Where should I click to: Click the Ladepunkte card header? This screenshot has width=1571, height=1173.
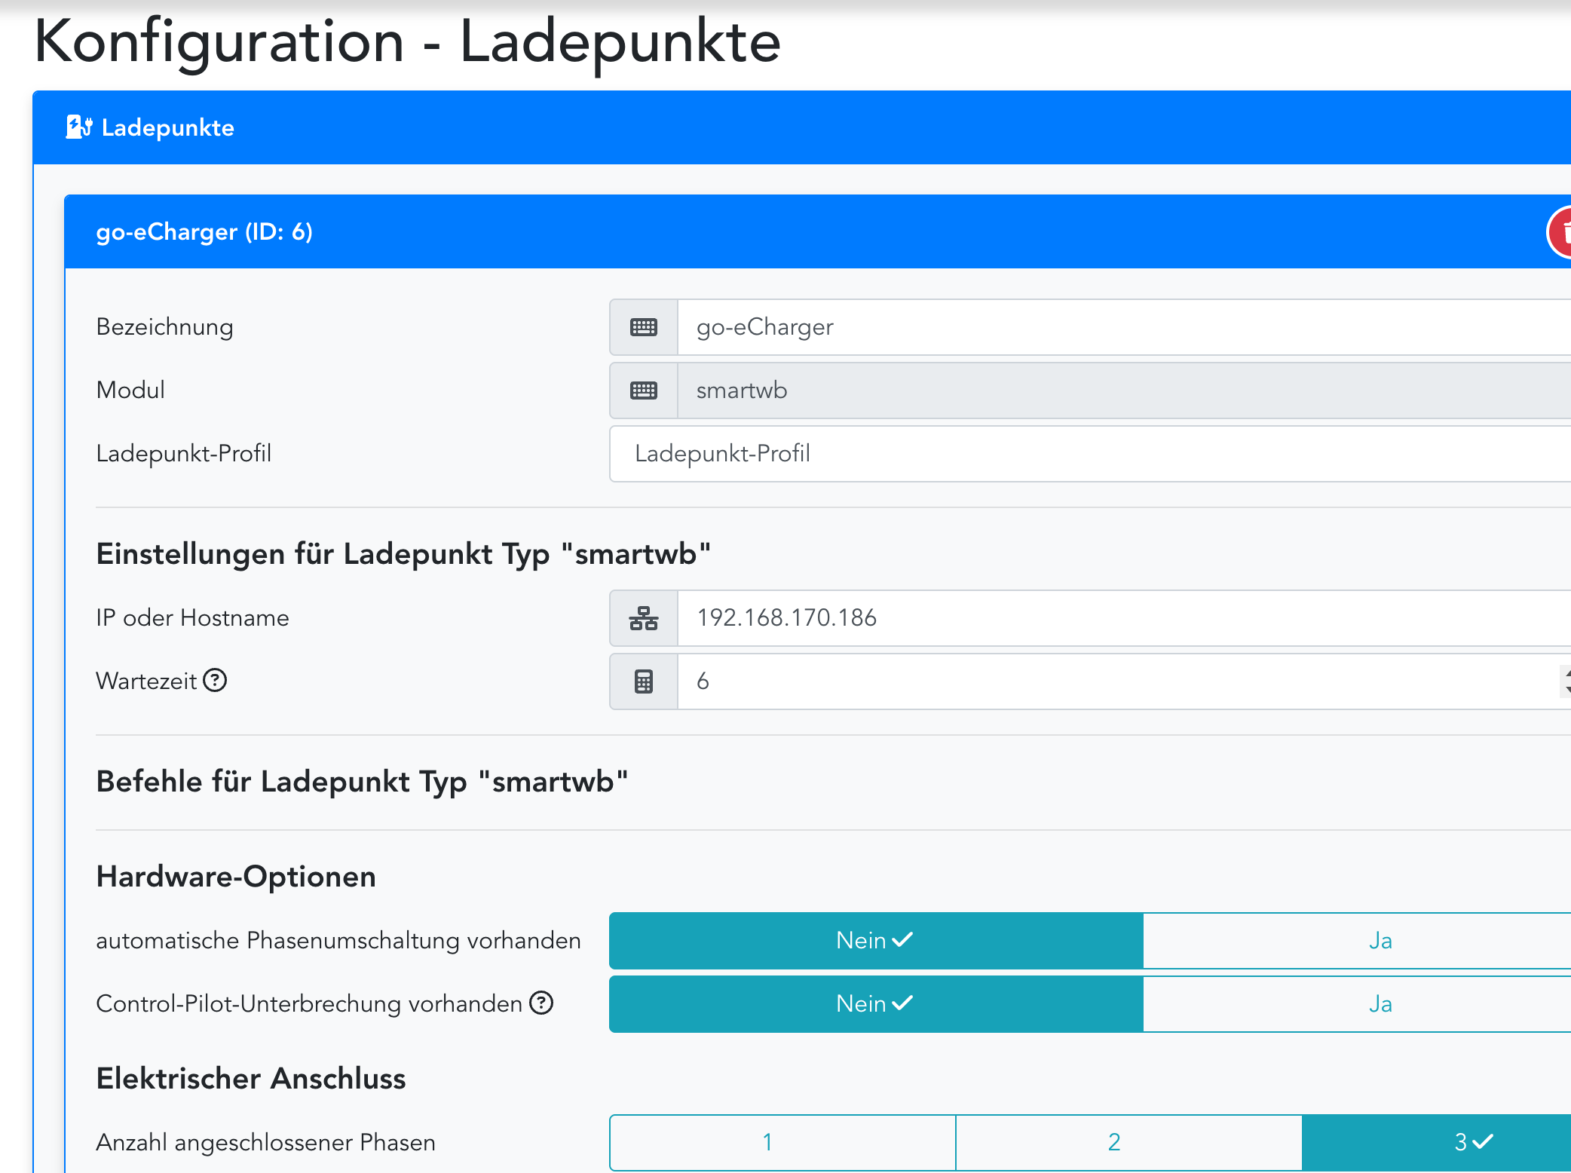(168, 128)
